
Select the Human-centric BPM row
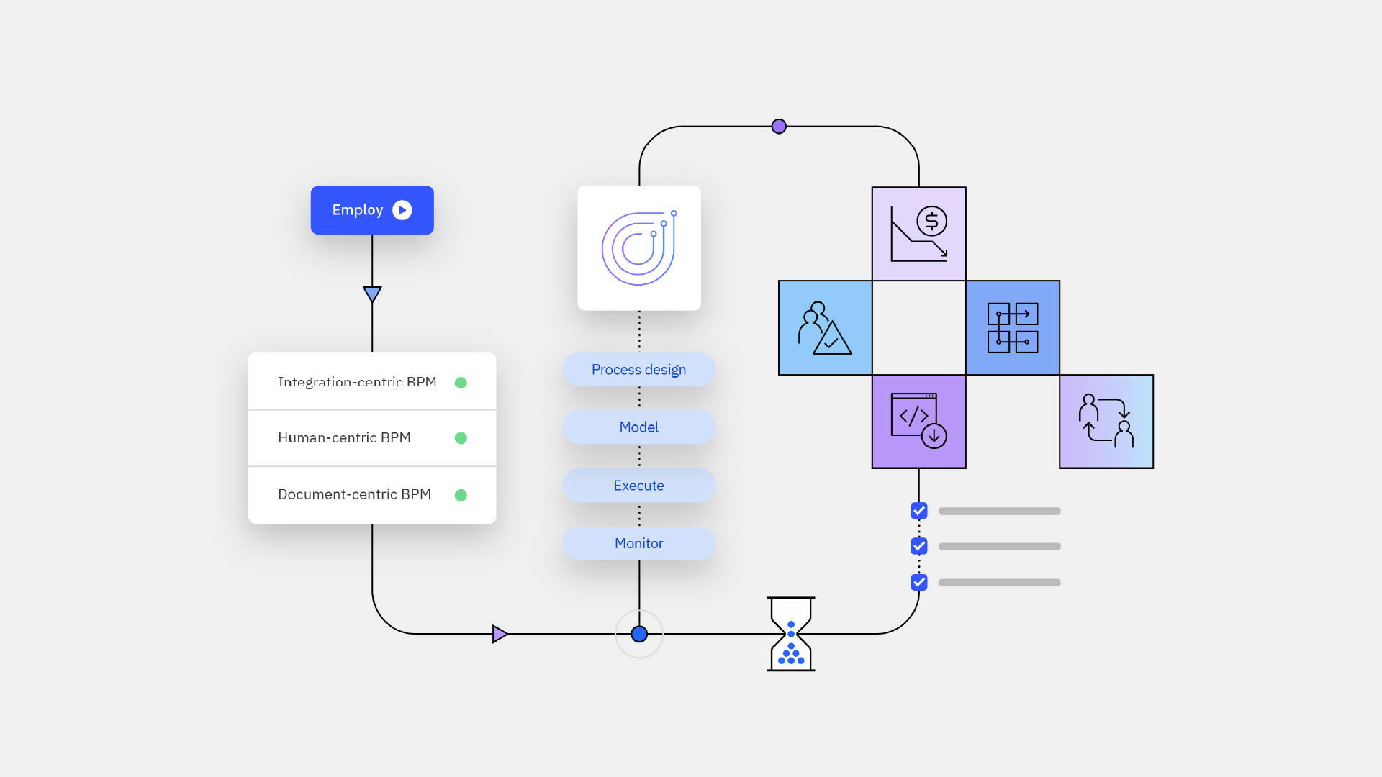tap(371, 438)
